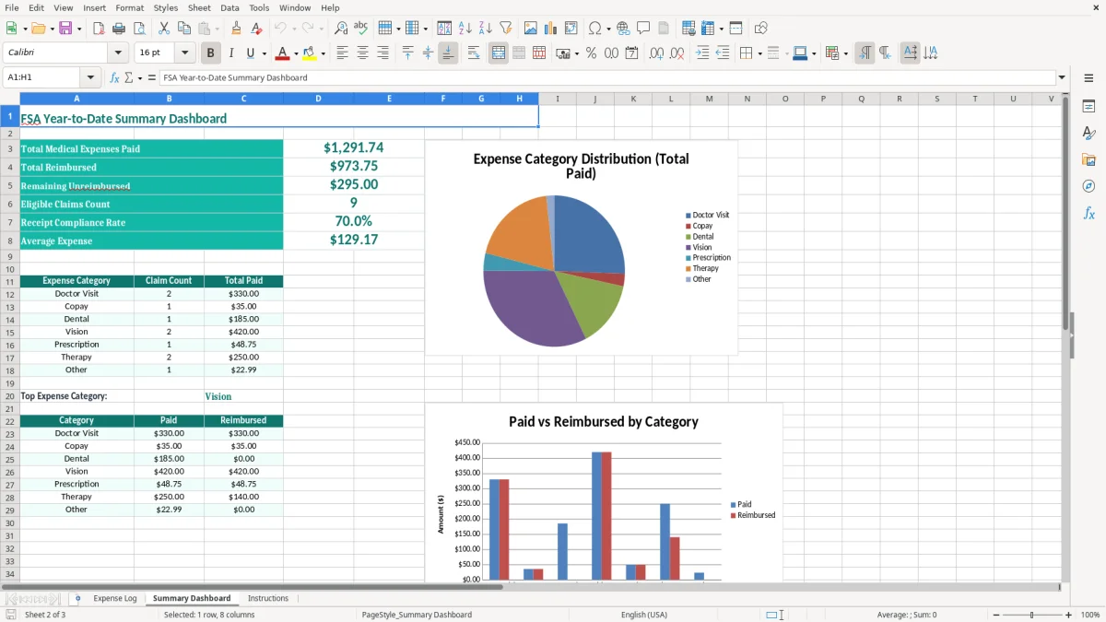This screenshot has height=622, width=1106.
Task: Expand font color dropdown arrow
Action: (x=296, y=53)
